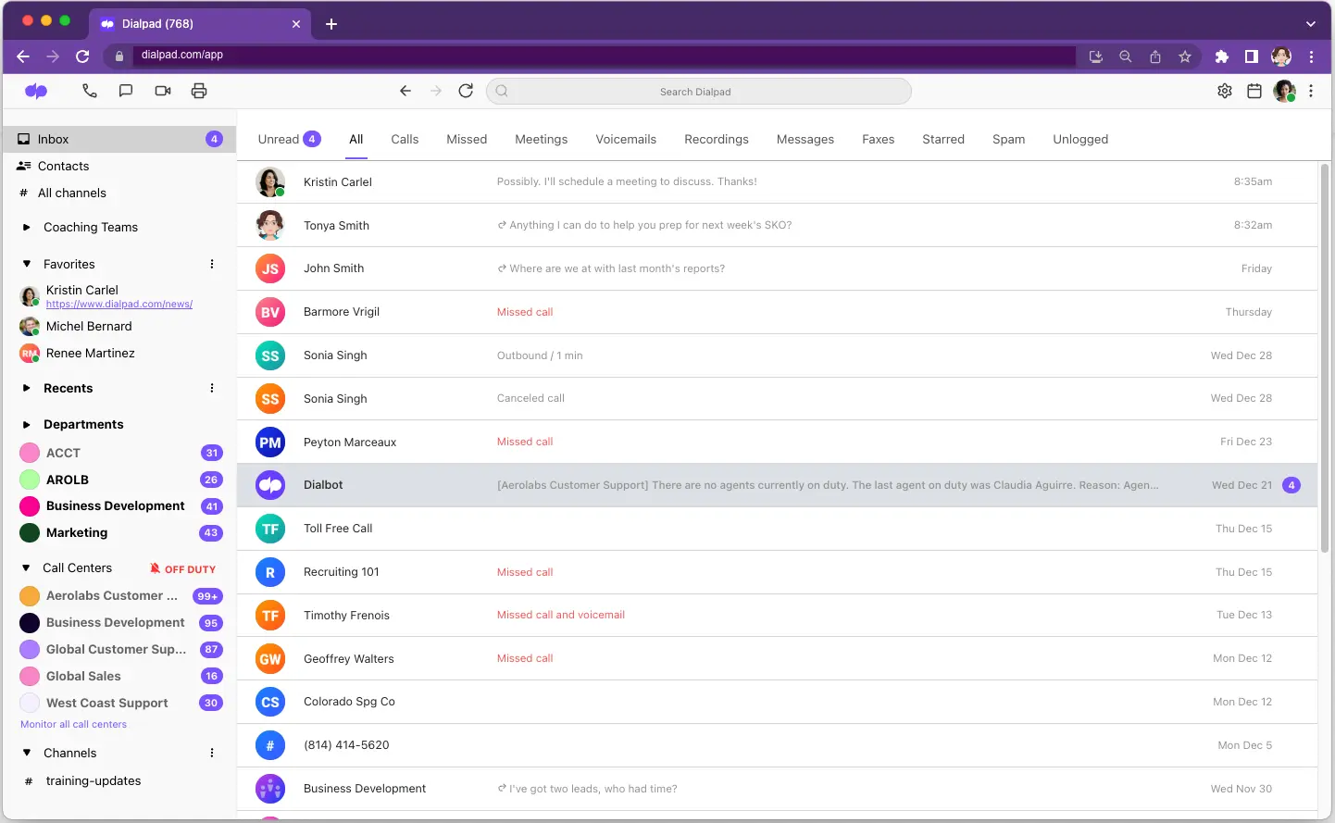Collapse the Favorites section

pyautogui.click(x=28, y=264)
